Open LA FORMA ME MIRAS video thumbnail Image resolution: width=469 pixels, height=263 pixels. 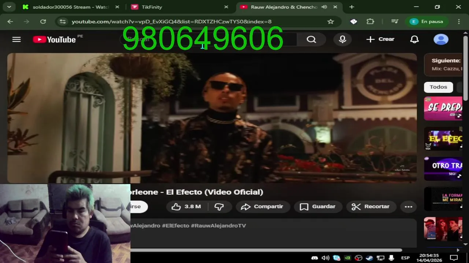coord(443,199)
